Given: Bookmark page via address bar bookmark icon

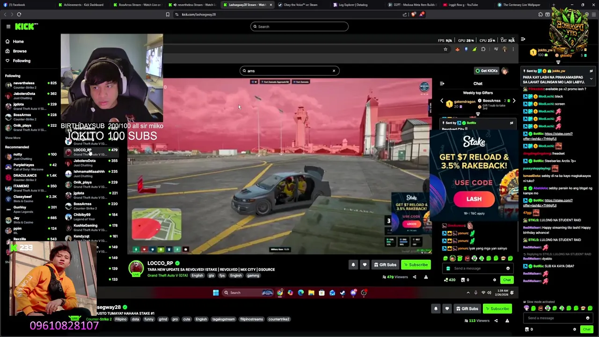Looking at the screenshot, I should click(x=168, y=15).
